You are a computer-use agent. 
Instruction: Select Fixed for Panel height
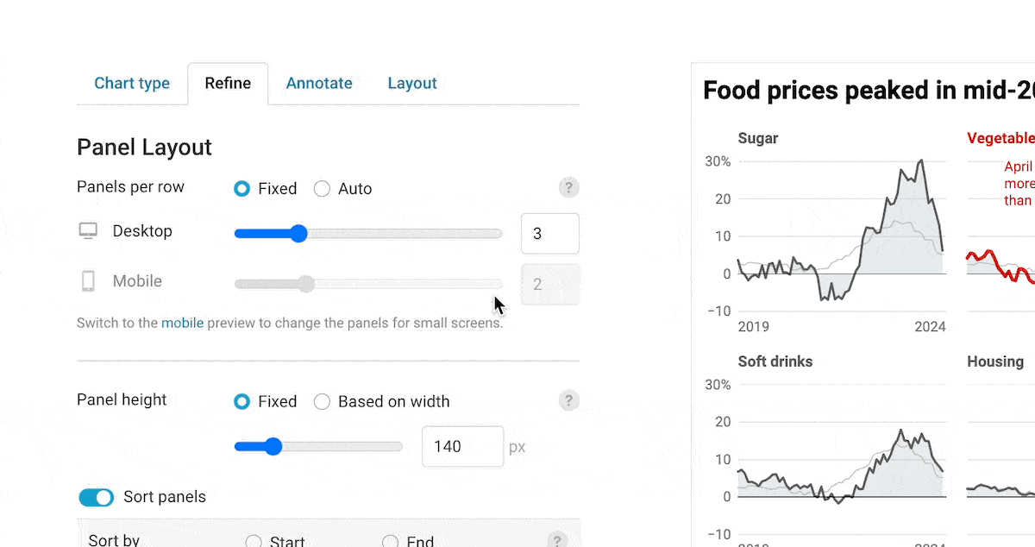242,401
